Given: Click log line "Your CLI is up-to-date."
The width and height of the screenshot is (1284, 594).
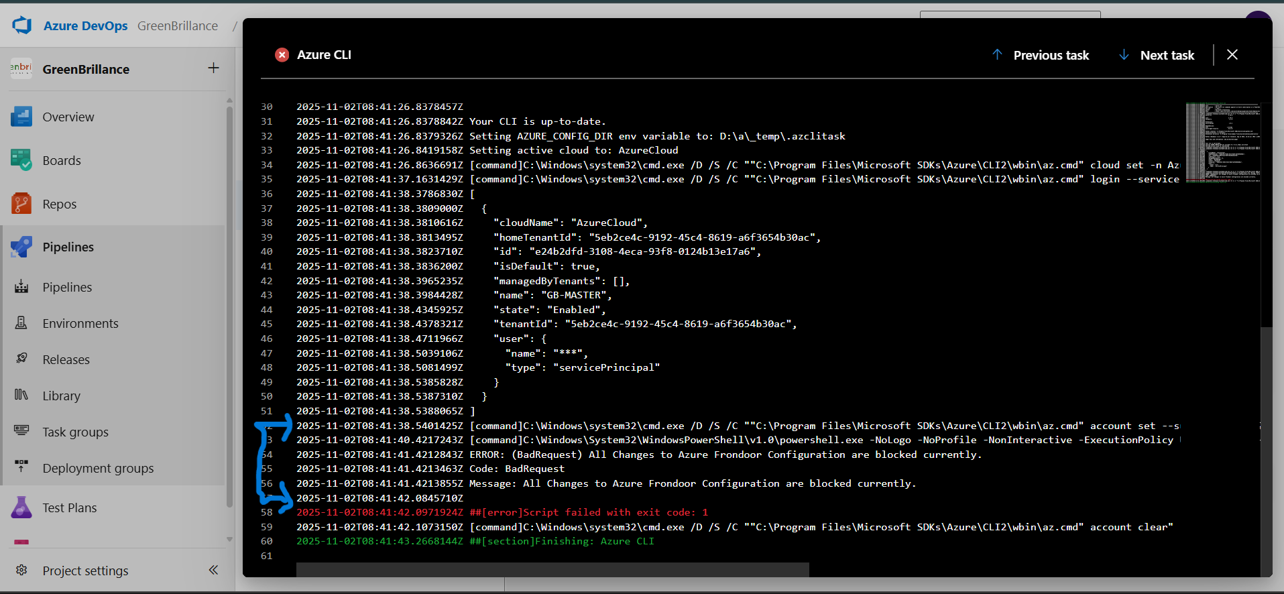Looking at the screenshot, I should pos(538,121).
